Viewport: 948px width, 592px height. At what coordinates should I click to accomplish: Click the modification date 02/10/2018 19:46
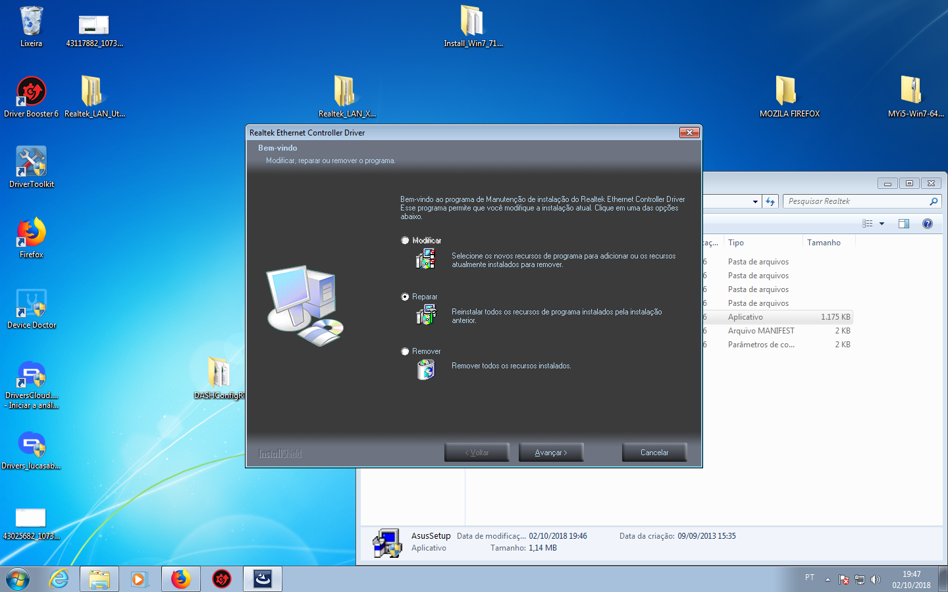pyautogui.click(x=558, y=536)
